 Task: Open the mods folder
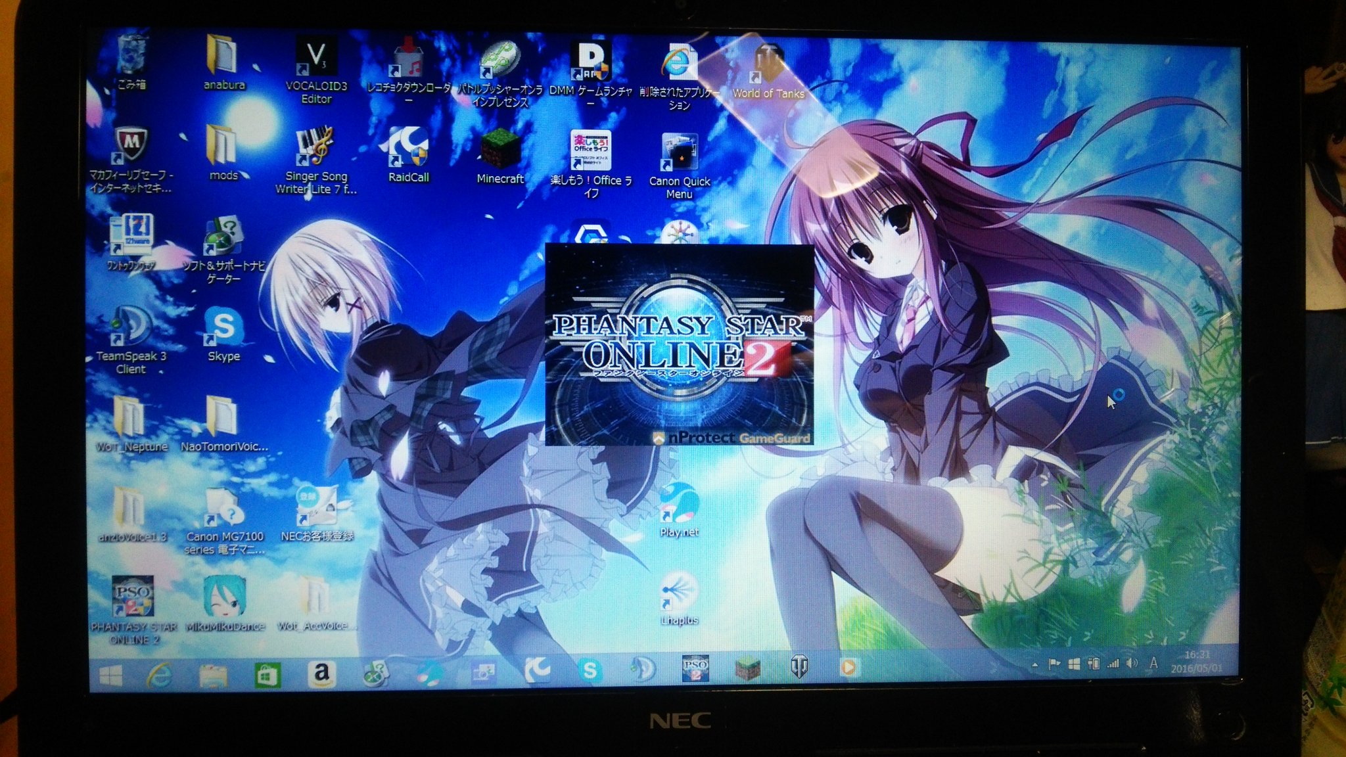point(223,152)
